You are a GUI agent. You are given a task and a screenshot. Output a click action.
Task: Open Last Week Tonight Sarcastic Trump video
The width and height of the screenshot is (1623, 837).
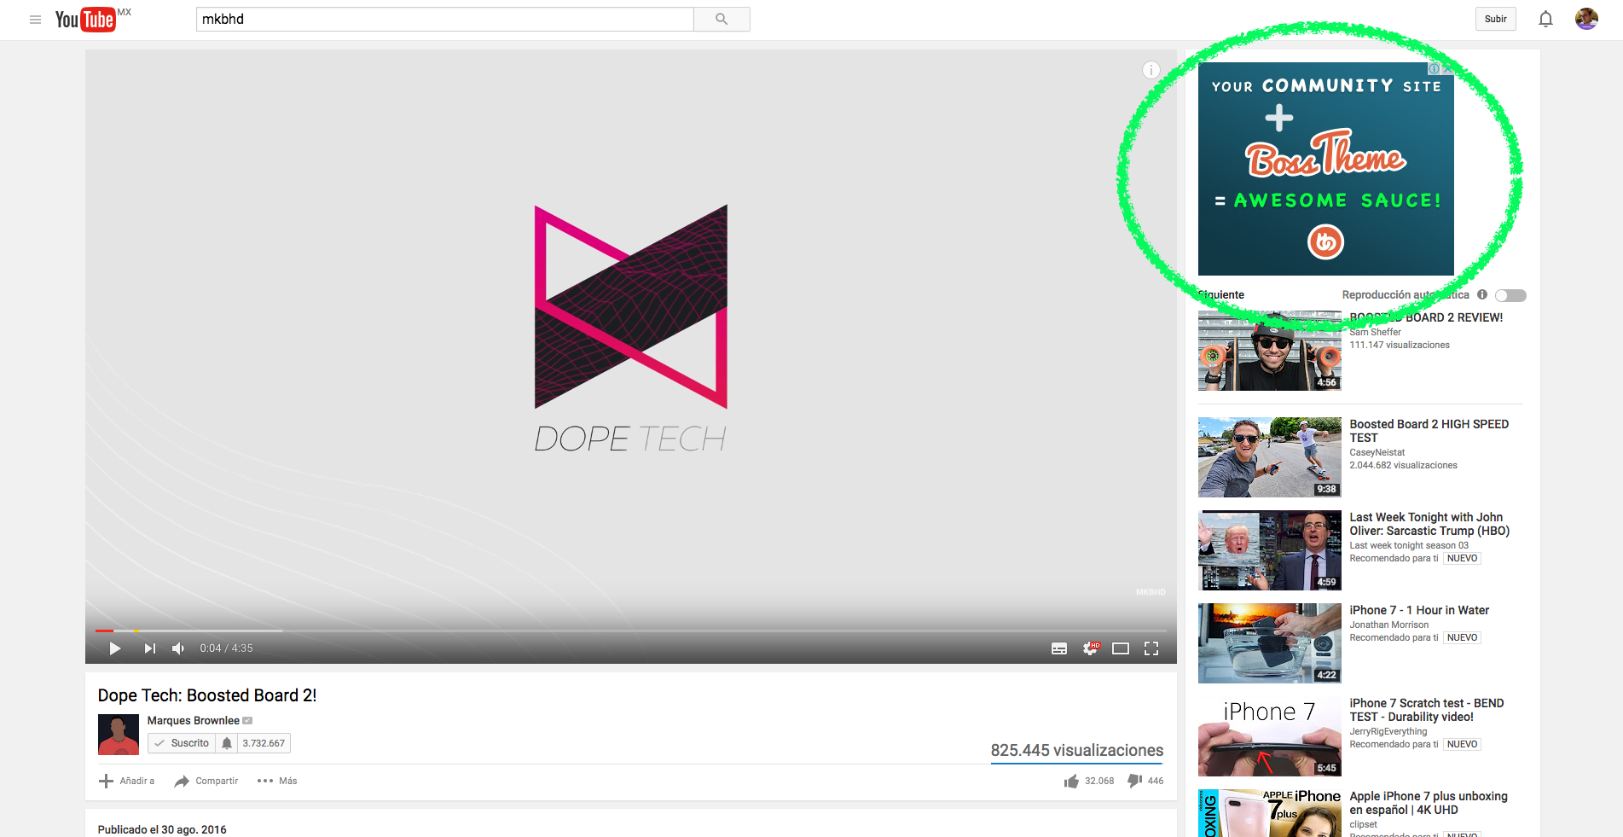click(1429, 524)
